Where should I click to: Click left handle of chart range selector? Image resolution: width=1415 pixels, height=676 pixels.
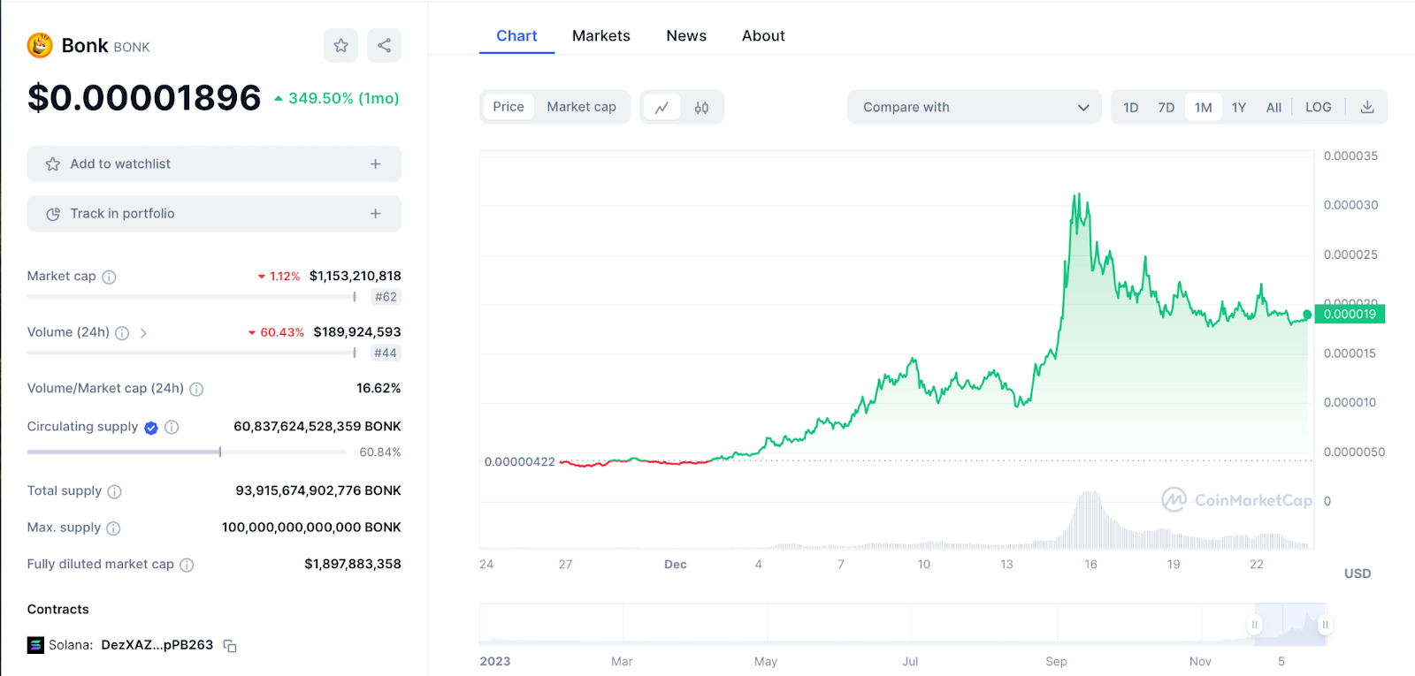[1254, 625]
